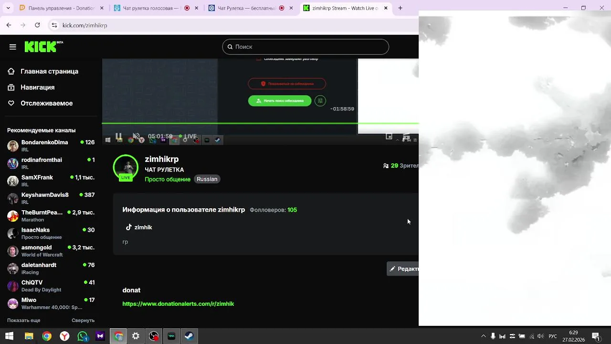
Task: Open Windows Start menu
Action: 9,336
